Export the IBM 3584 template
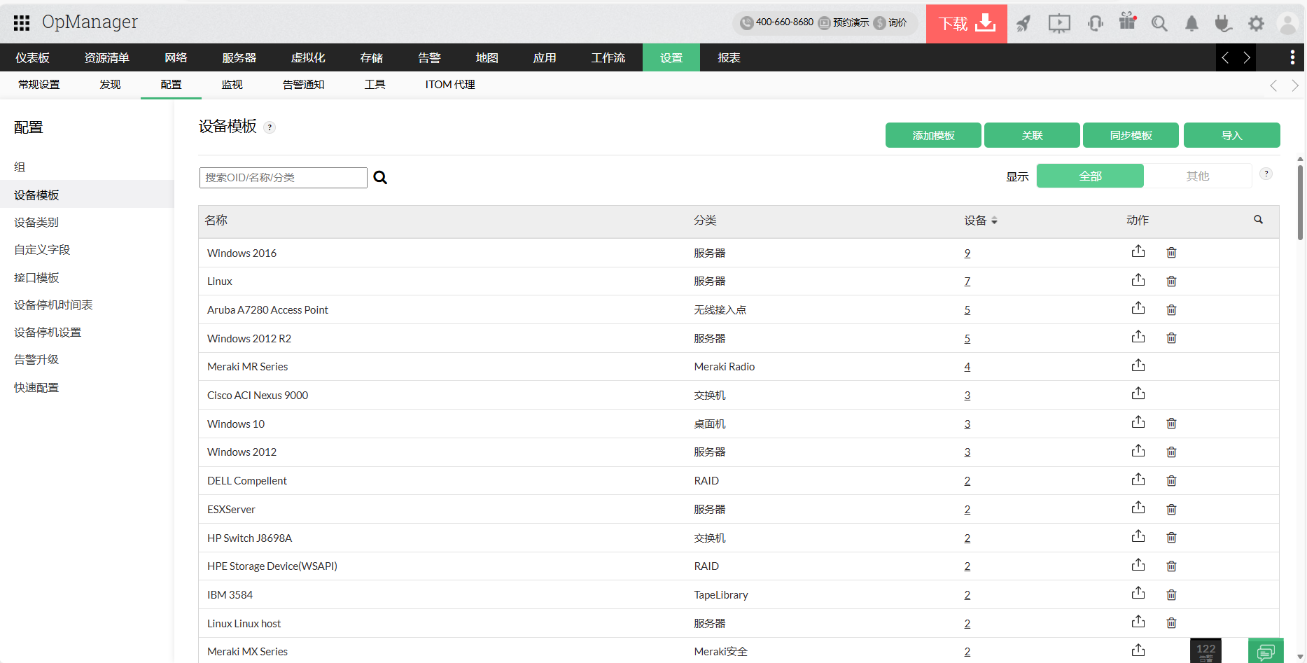This screenshot has width=1307, height=663. (x=1138, y=593)
